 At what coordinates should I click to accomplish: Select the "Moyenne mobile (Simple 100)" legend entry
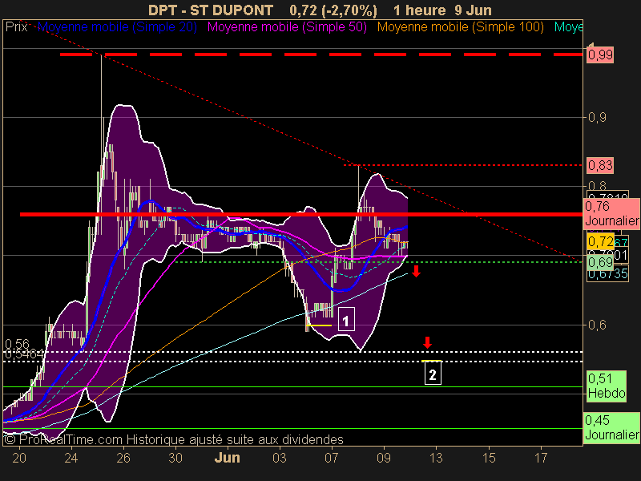pos(460,27)
